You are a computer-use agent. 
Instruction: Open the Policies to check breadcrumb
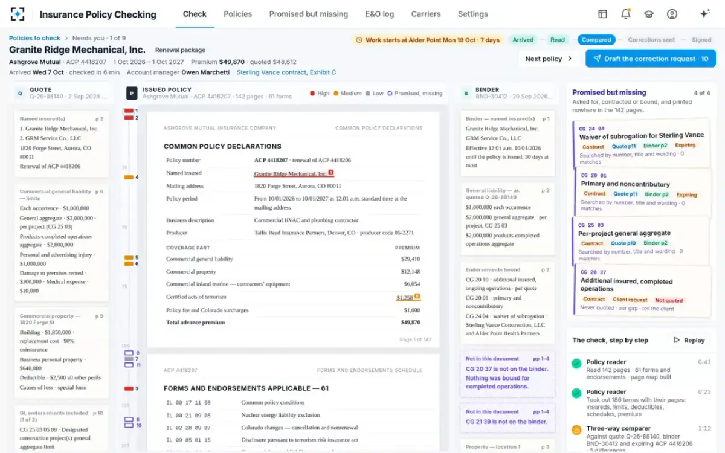(x=34, y=38)
